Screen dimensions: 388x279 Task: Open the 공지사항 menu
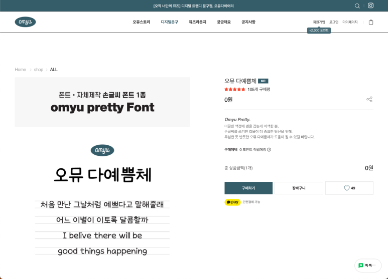(248, 22)
